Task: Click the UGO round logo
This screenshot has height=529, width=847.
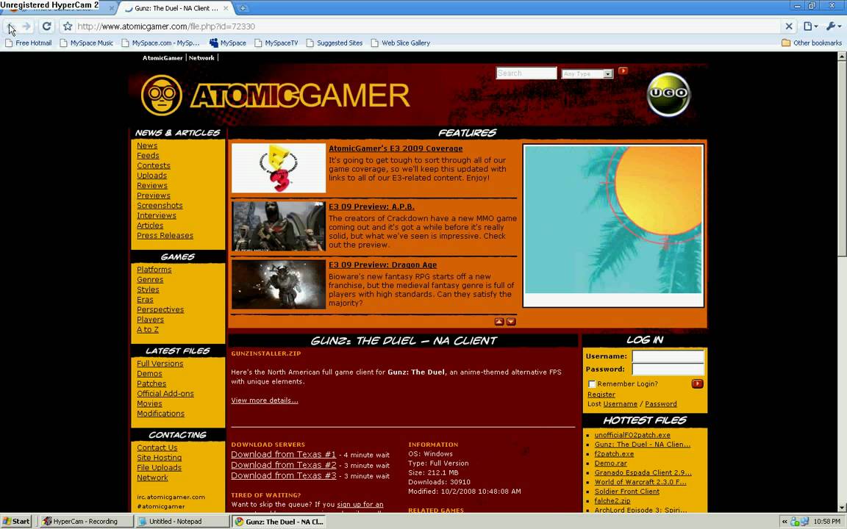Action: [668, 94]
